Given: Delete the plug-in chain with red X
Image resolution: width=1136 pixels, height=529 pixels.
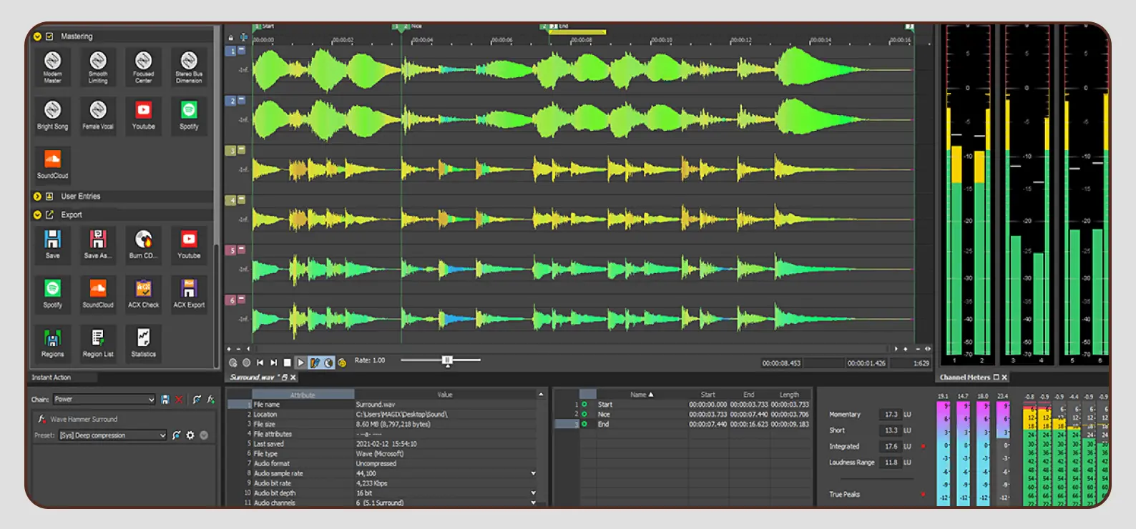Looking at the screenshot, I should pos(179,400).
